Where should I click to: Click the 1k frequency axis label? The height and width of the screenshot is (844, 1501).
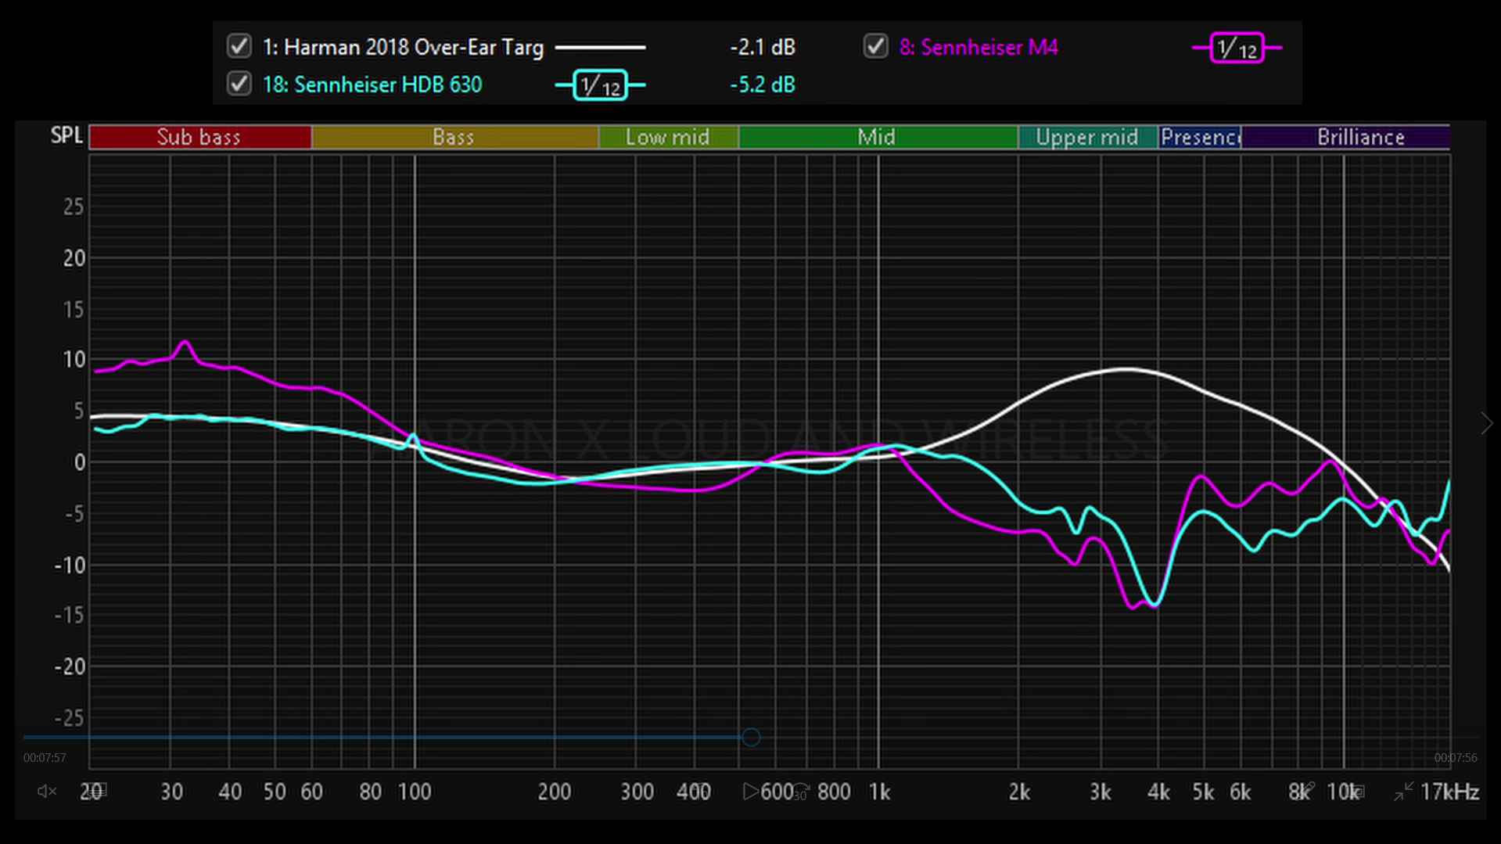point(879,792)
